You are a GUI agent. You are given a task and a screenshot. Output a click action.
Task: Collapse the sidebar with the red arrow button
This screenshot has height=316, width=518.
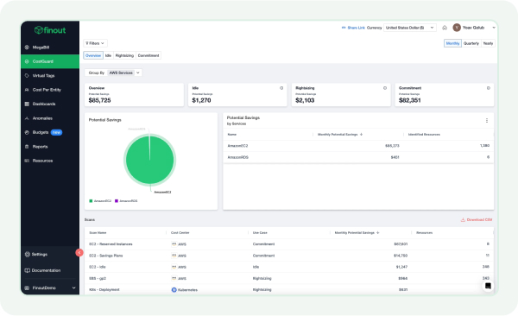pos(79,252)
